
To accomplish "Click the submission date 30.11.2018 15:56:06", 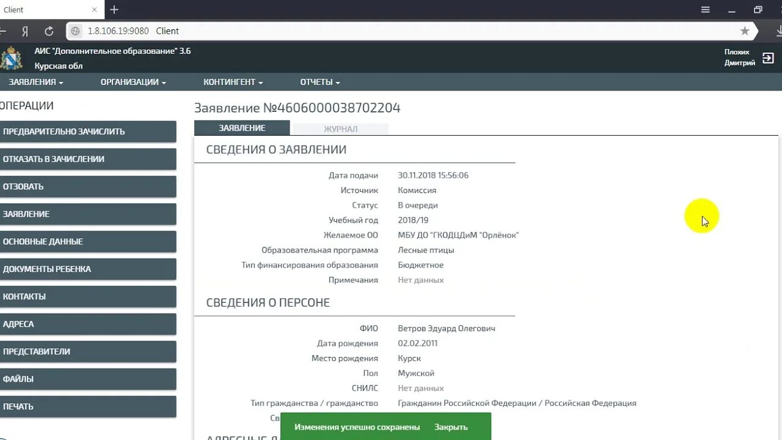I will pyautogui.click(x=433, y=175).
